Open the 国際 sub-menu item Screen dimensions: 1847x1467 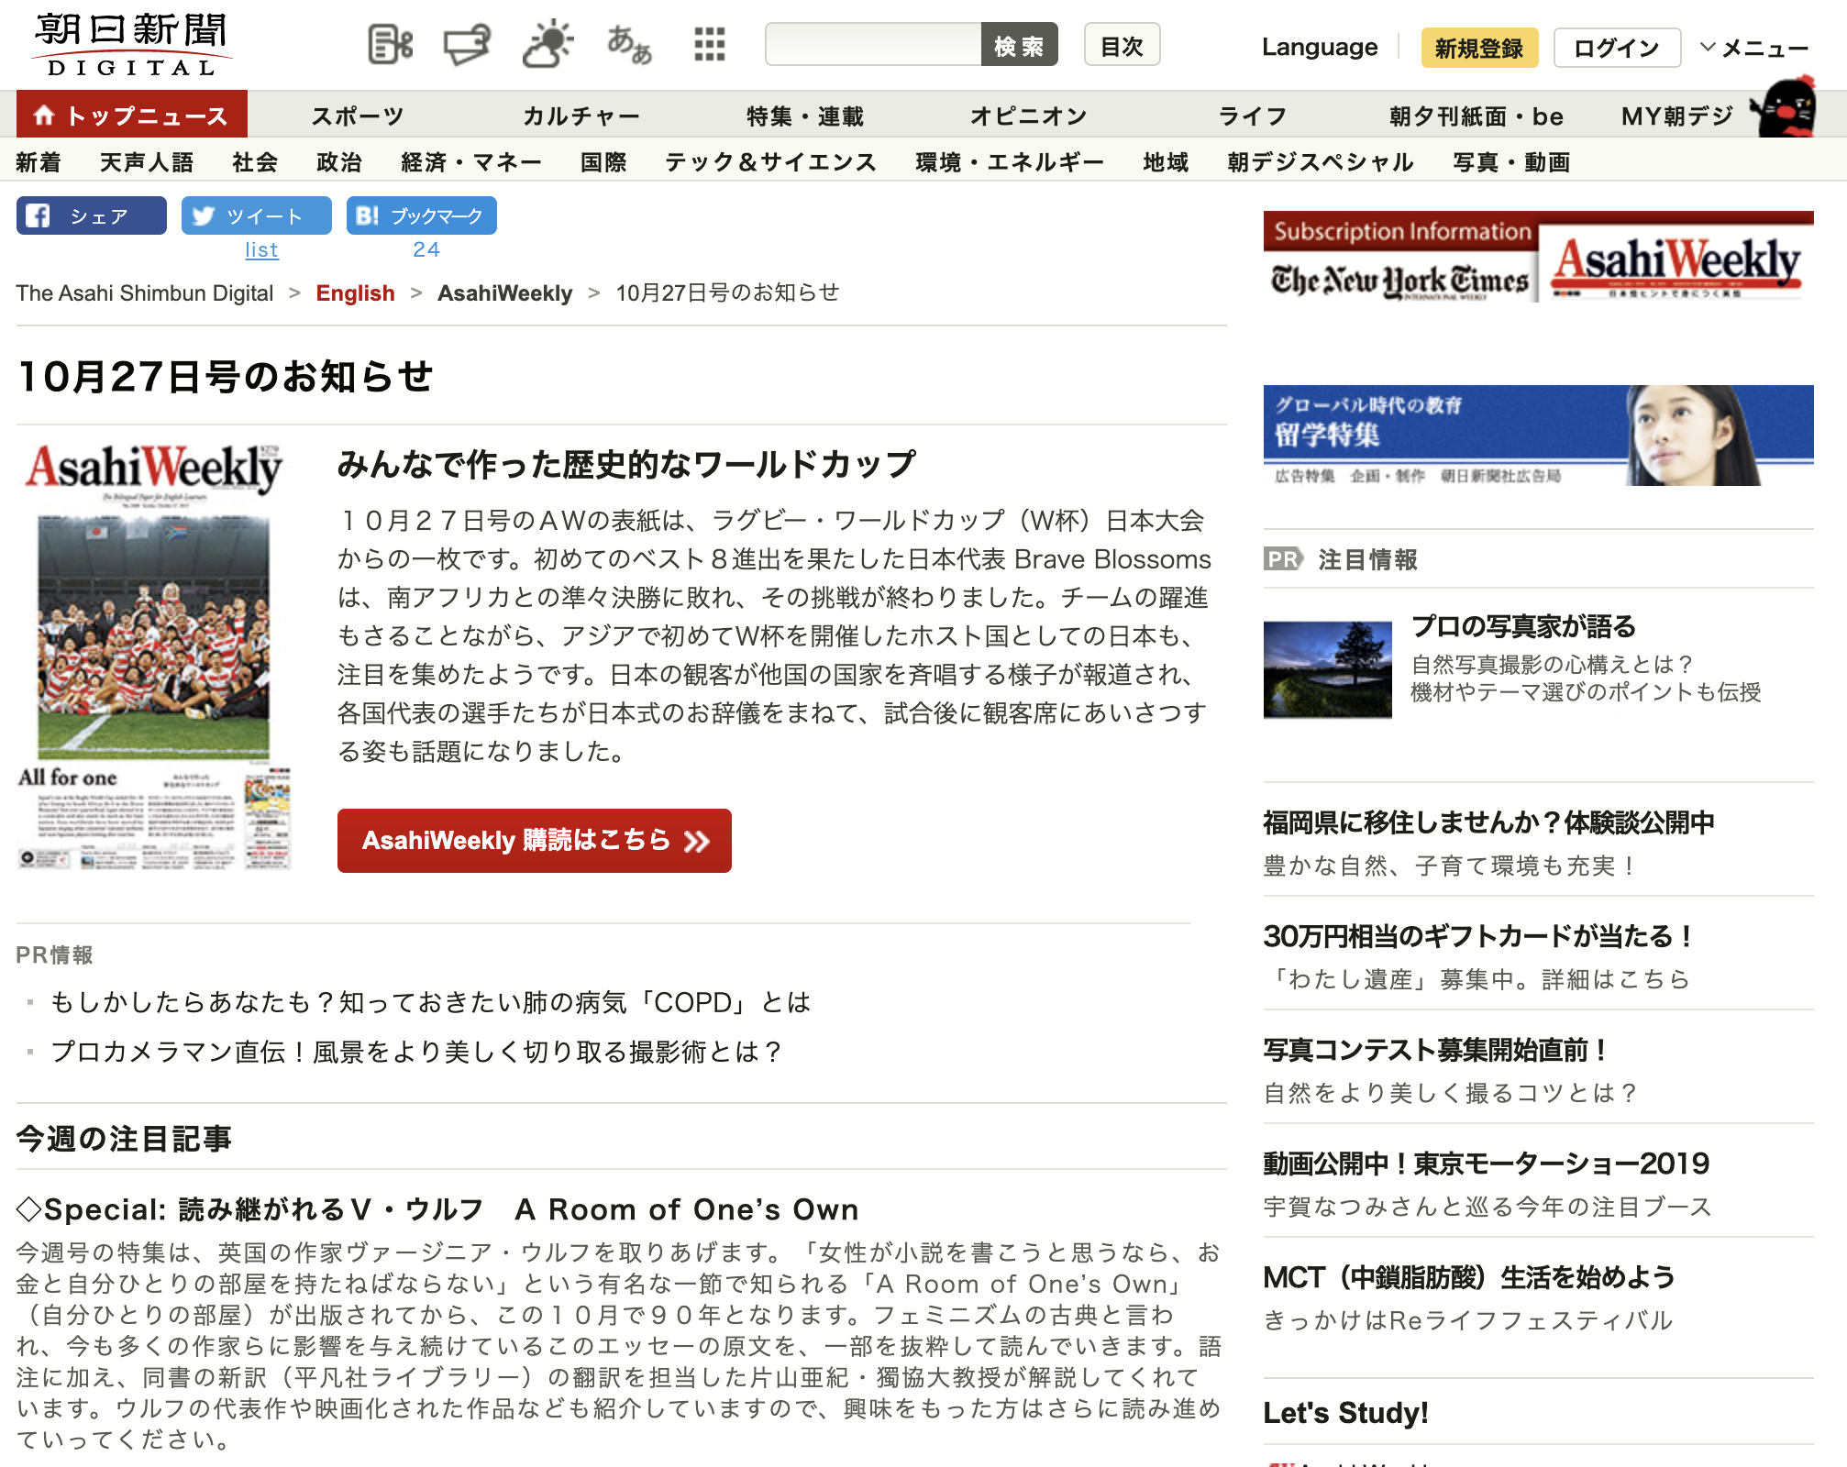[x=603, y=162]
